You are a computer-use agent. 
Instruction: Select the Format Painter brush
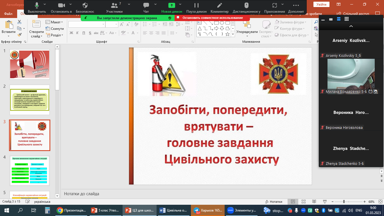click(19, 35)
